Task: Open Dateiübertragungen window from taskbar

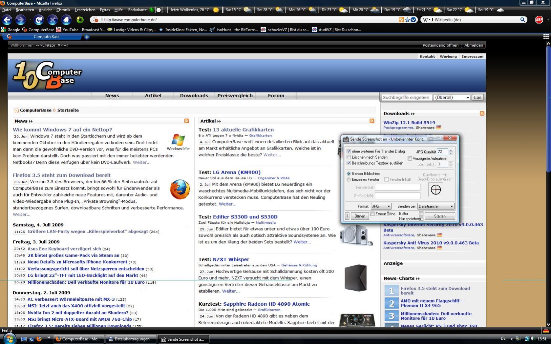Action: [x=131, y=339]
